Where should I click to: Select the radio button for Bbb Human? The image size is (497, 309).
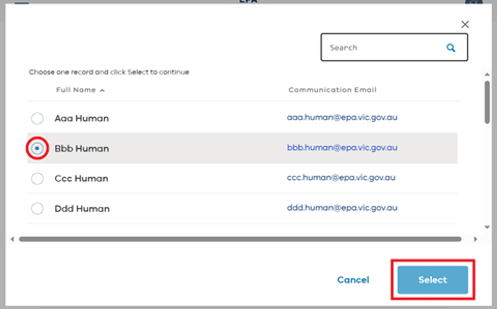tap(37, 148)
